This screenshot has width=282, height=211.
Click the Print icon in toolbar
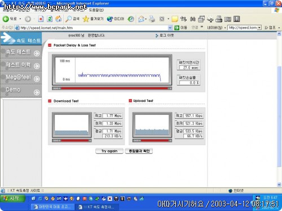tap(152, 19)
